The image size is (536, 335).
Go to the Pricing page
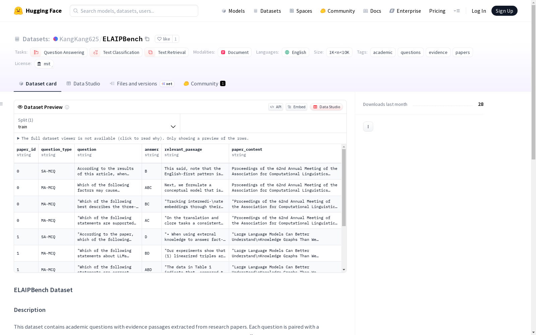tap(437, 11)
